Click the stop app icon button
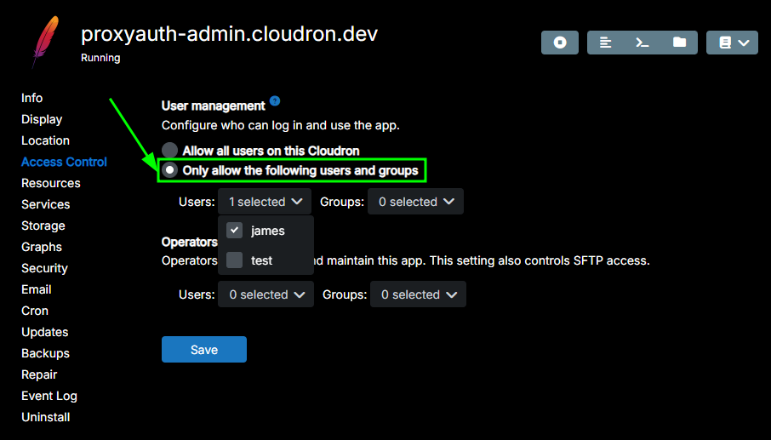 coord(560,43)
